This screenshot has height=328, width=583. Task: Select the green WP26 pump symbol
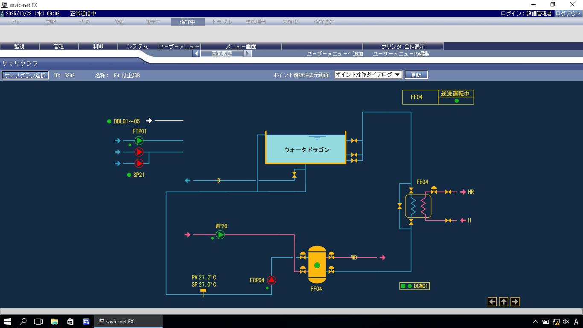click(220, 234)
